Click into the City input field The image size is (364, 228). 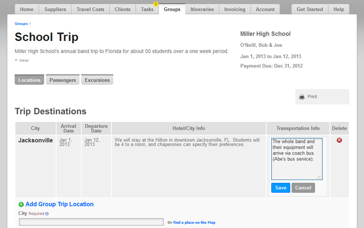[91, 222]
